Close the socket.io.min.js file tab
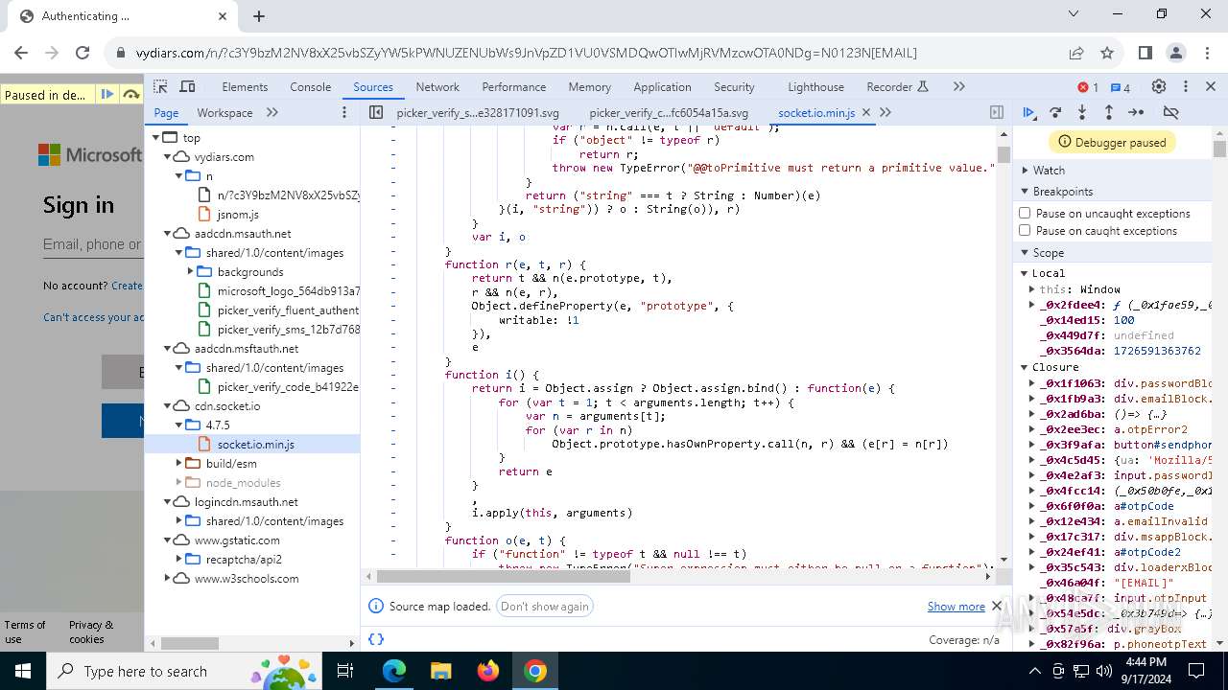Viewport: 1228px width, 690px height. pyautogui.click(x=866, y=112)
